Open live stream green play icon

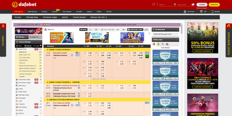[x=147, y=56]
